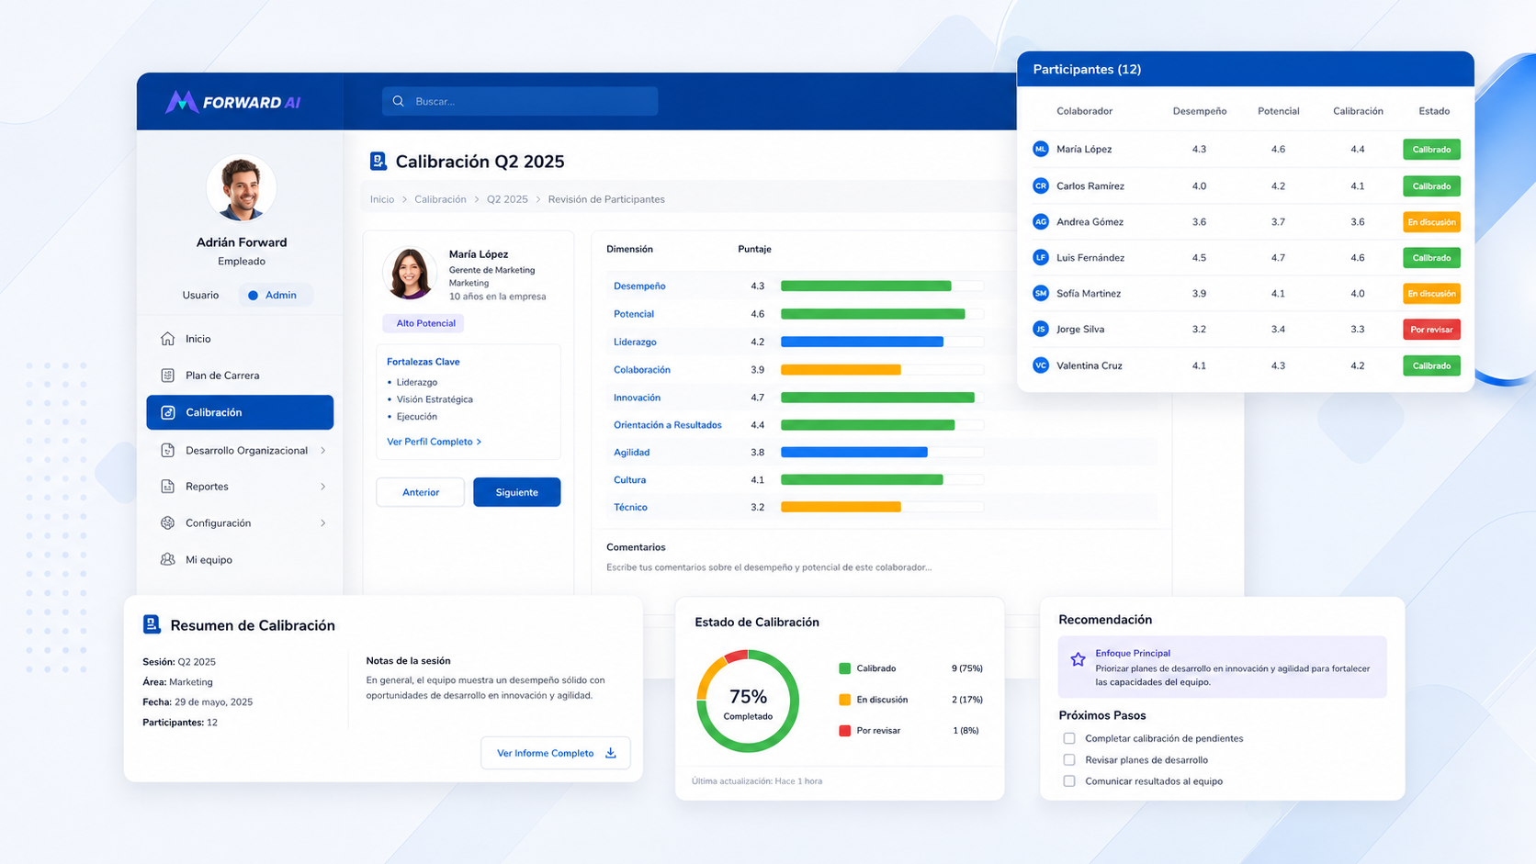Click the Innovación score progress bar

point(882,398)
